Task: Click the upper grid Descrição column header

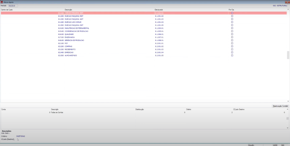Action: pos(69,10)
